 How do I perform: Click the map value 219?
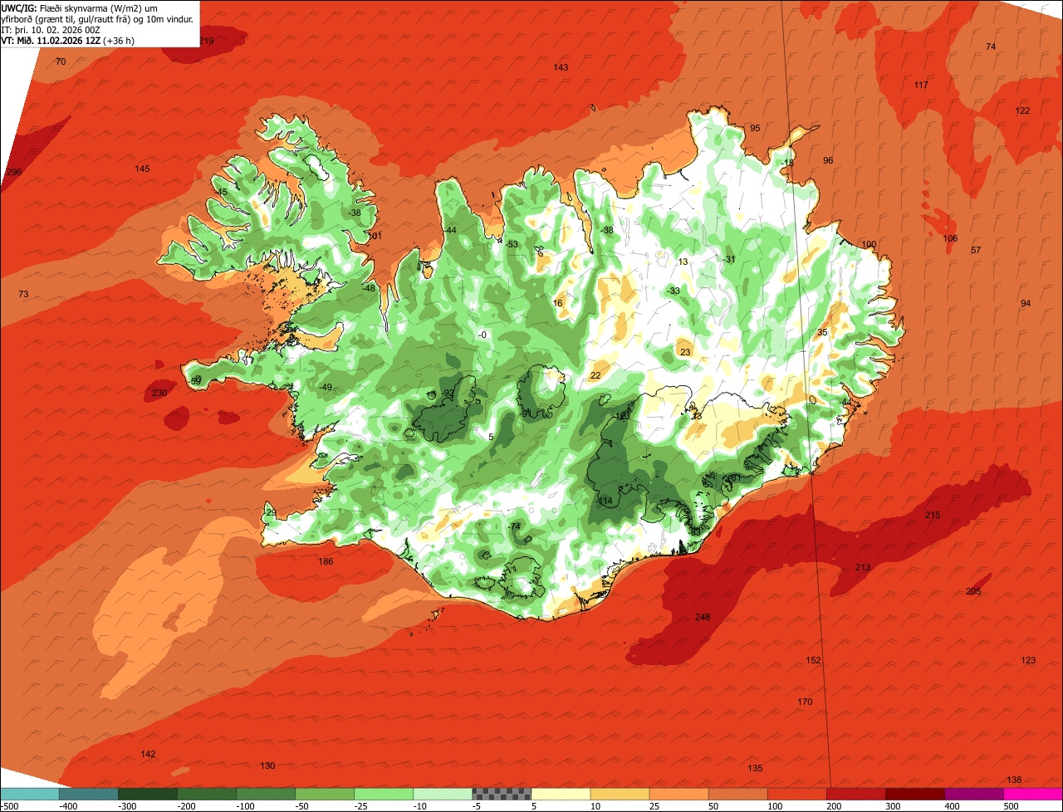(207, 41)
